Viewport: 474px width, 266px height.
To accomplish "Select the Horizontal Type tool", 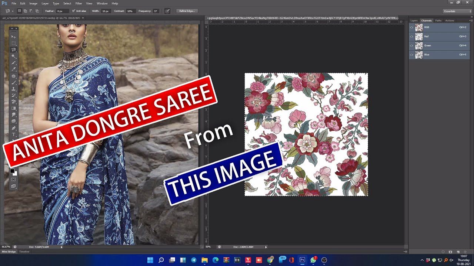I will pyautogui.click(x=14, y=134).
